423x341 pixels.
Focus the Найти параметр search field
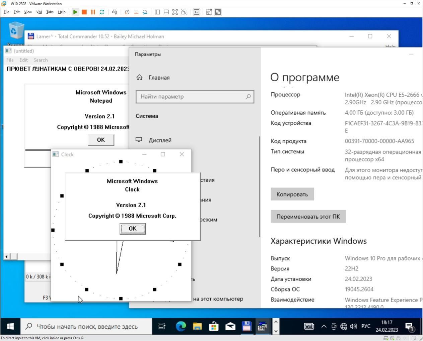click(195, 97)
